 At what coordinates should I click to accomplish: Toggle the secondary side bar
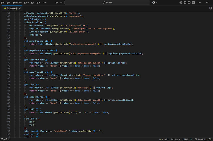click(x=193, y=2)
